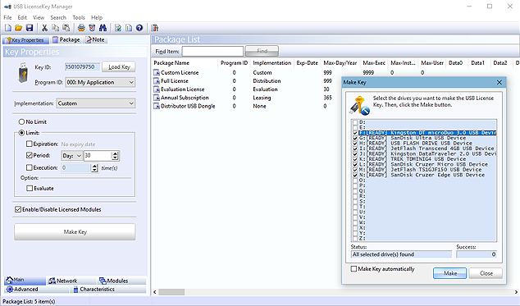This screenshot has width=520, height=306.
Task: Switch to the Note tab
Action: click(95, 40)
